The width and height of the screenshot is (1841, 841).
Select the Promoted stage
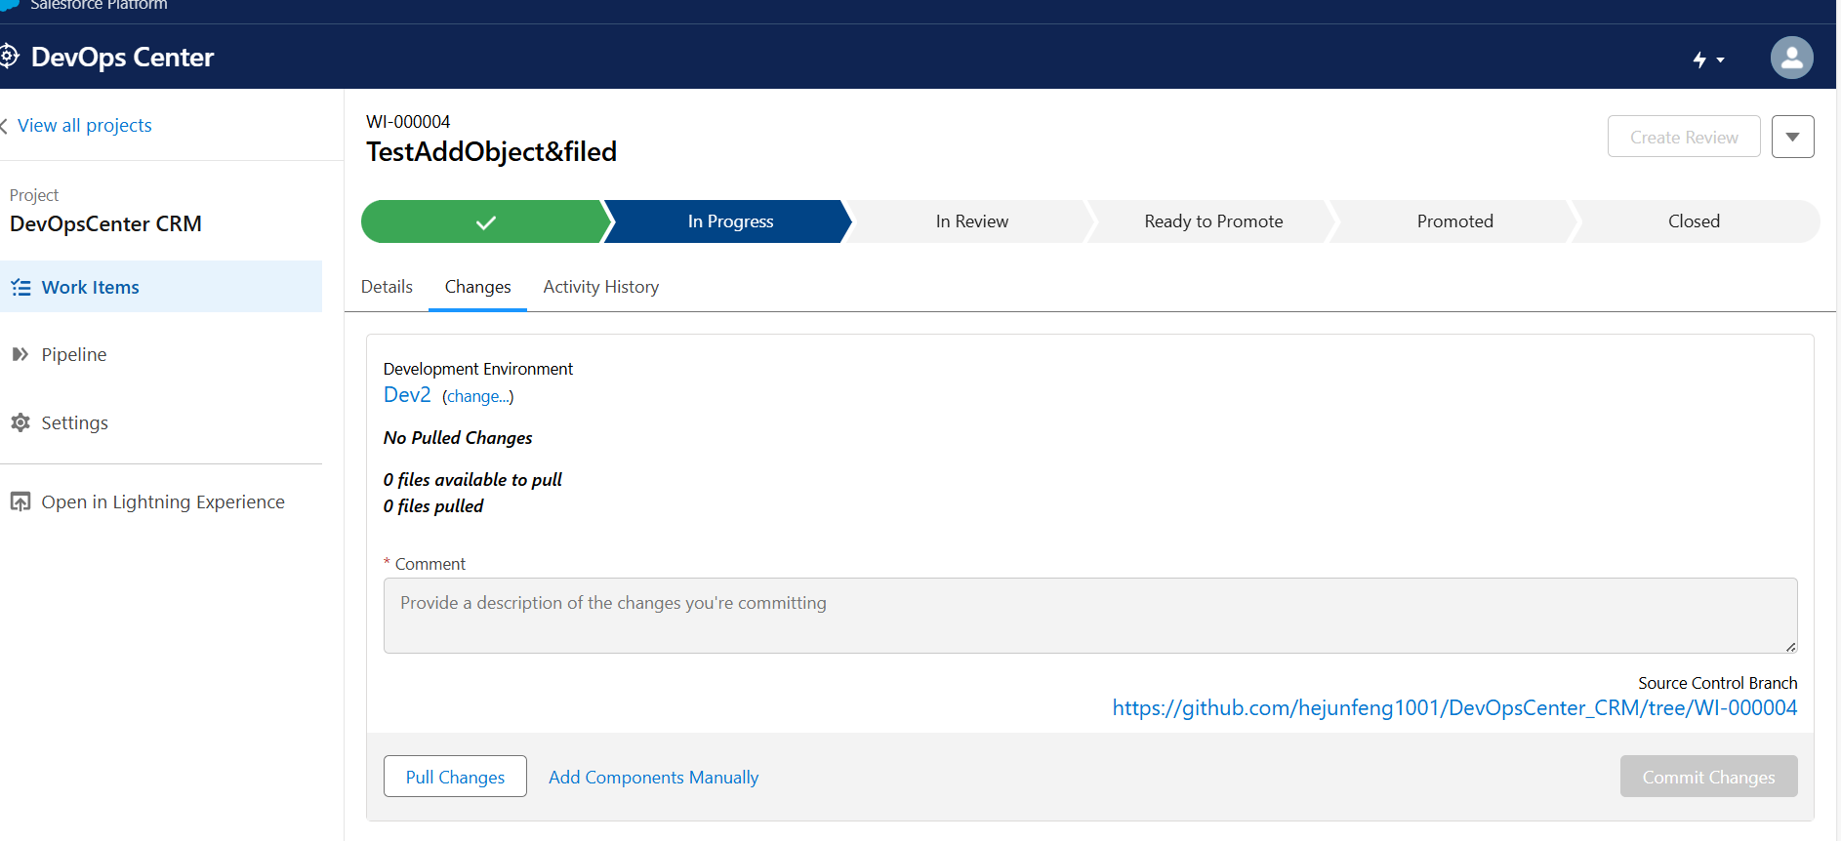click(1455, 221)
